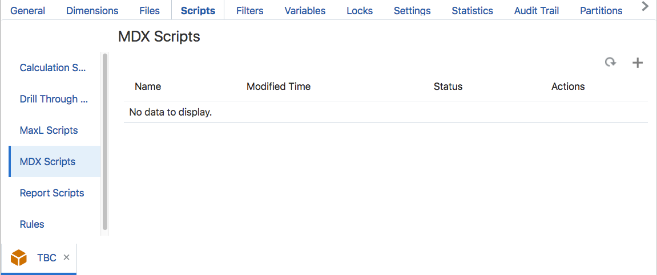Click the plus icon to add MDX script
Viewport: 657px width, 275px height.
point(638,63)
